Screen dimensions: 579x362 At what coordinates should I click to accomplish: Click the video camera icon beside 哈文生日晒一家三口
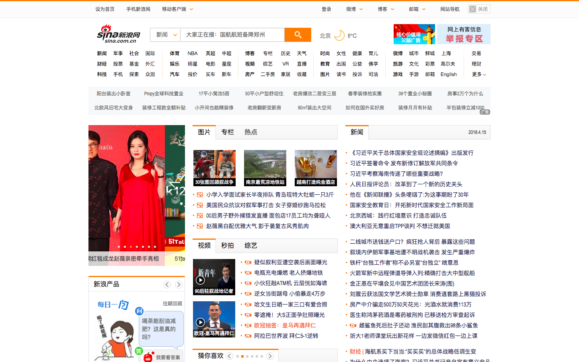tap(248, 304)
